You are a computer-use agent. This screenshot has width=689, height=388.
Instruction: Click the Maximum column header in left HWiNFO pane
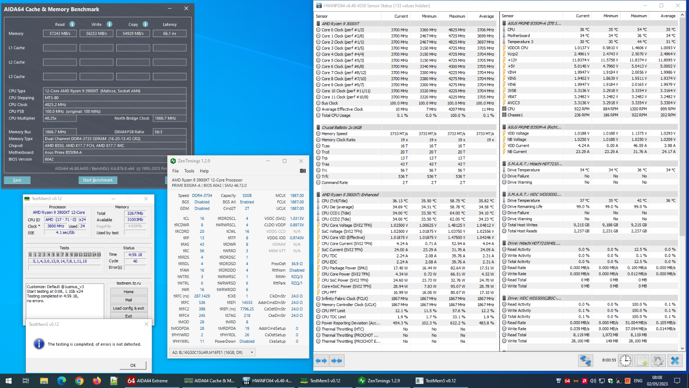coord(457,16)
